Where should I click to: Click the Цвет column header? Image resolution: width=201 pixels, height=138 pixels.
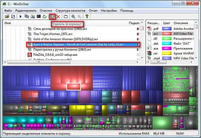click(x=167, y=23)
